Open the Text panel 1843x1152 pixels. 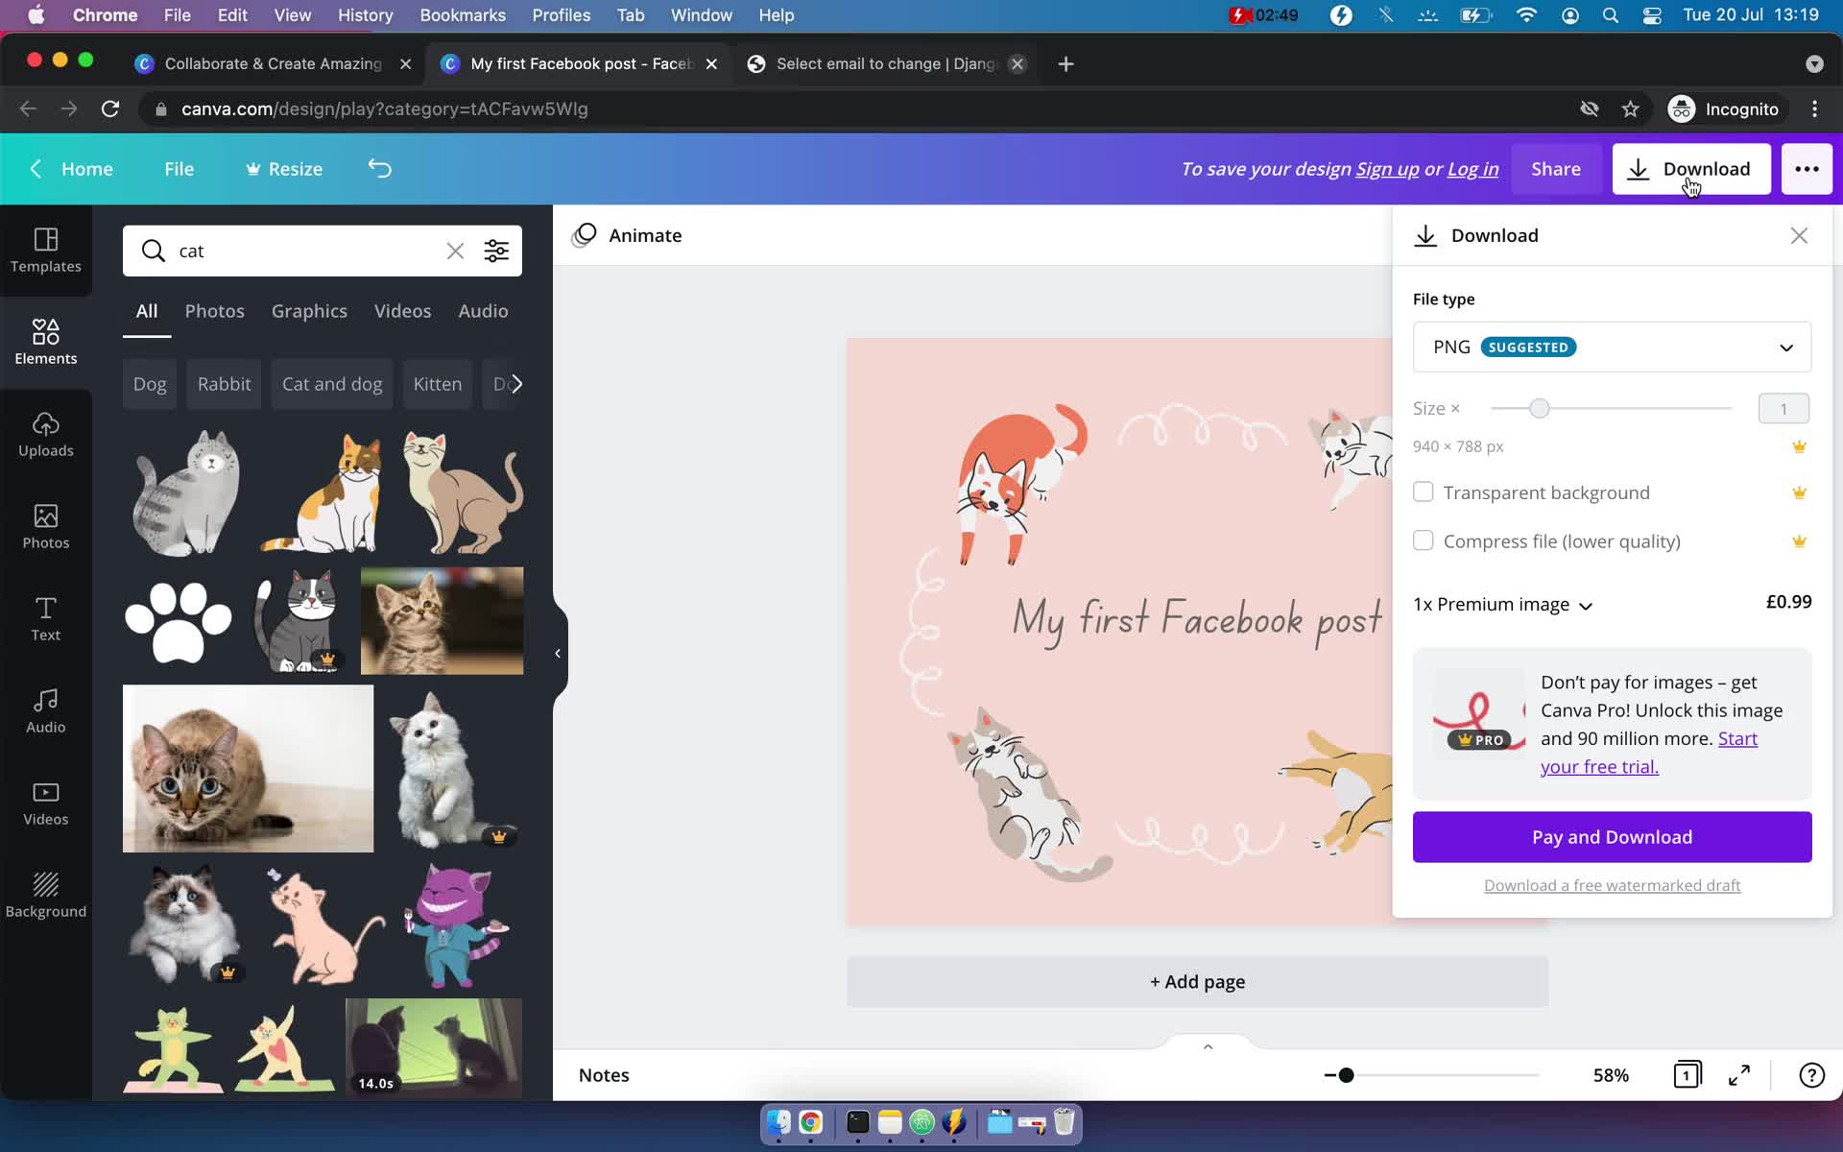[45, 618]
